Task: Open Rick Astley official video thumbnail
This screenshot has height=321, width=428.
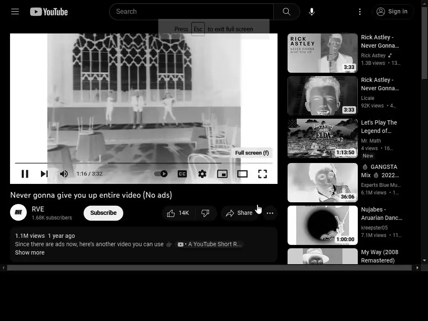Action: tap(323, 53)
